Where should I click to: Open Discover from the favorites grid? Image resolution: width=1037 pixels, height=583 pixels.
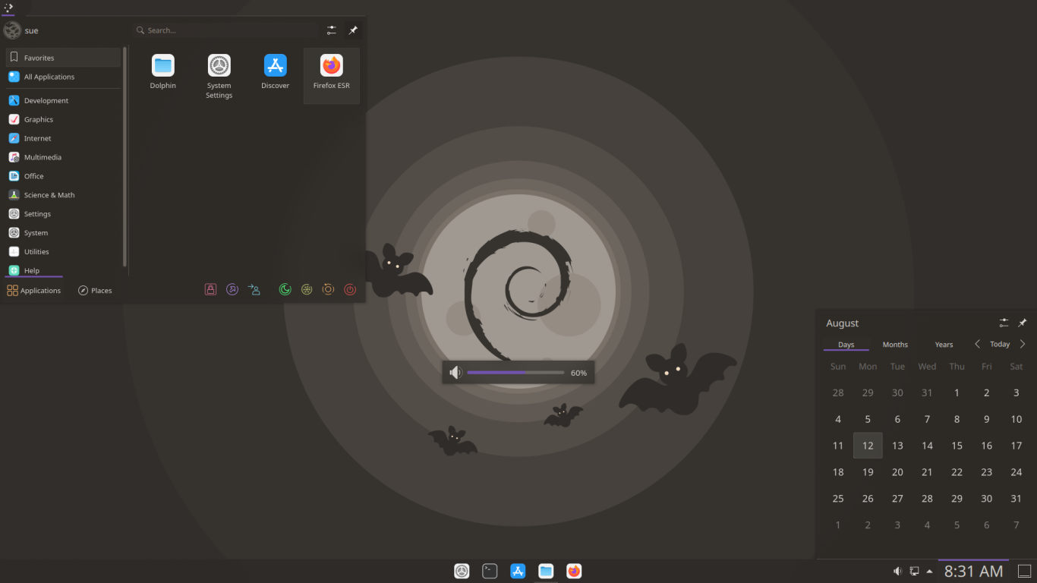click(x=275, y=73)
